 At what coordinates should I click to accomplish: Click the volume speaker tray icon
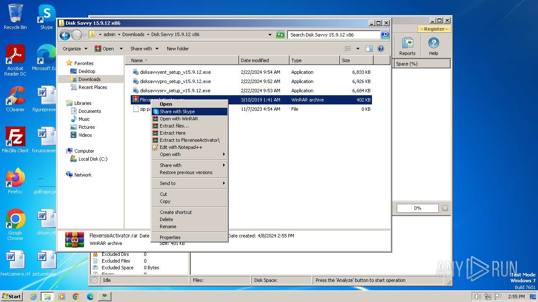click(477, 297)
